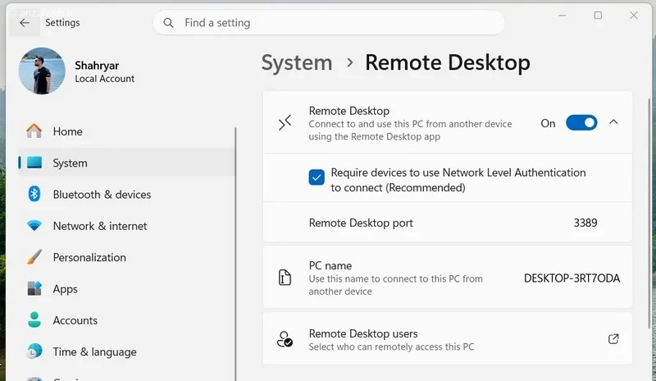
Task: Open Accounts settings
Action: 126,320
